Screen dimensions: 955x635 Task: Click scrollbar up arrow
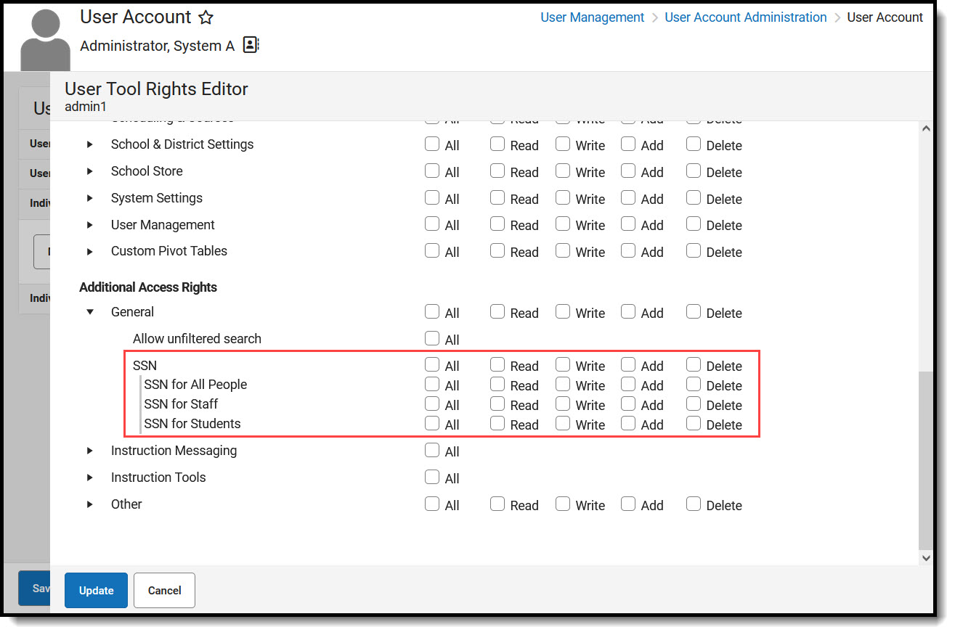925,128
